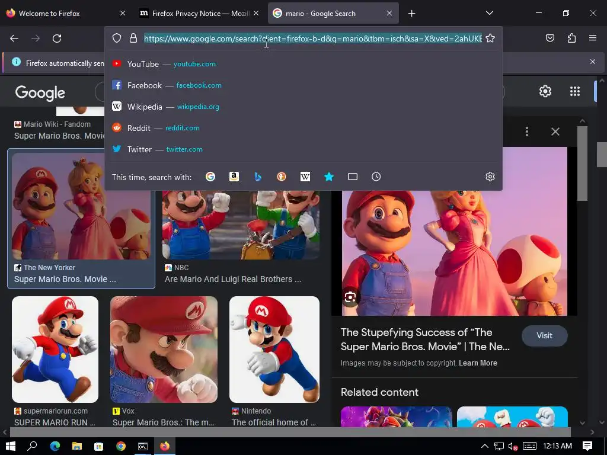Open Command Prompt from taskbar

(143, 446)
